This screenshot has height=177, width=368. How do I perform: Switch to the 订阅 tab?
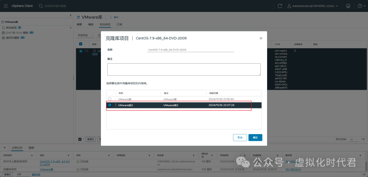[119, 25]
